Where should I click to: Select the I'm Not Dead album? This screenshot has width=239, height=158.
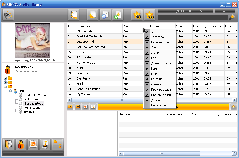point(32,99)
